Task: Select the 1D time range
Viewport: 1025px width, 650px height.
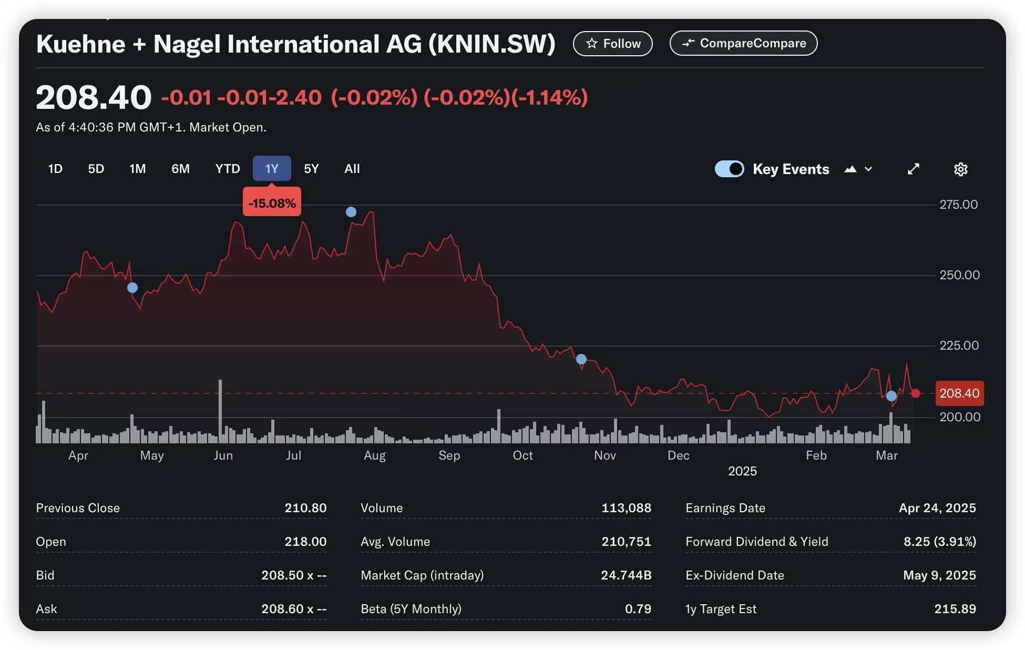Action: tap(55, 169)
